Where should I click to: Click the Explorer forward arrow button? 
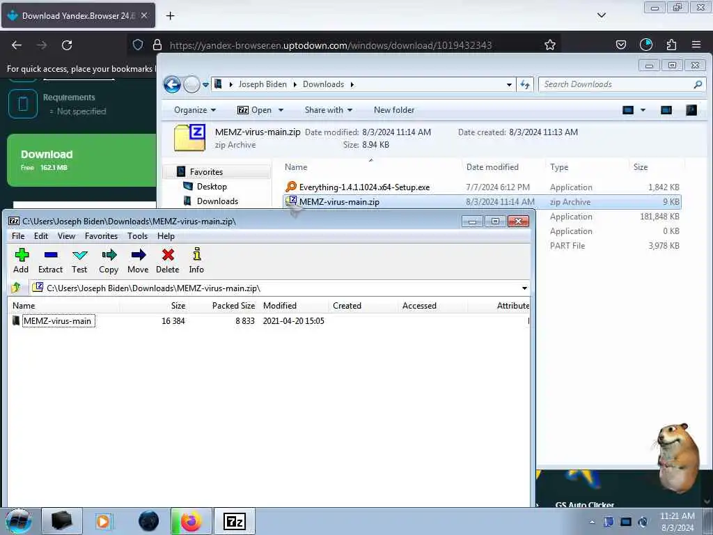click(x=191, y=84)
